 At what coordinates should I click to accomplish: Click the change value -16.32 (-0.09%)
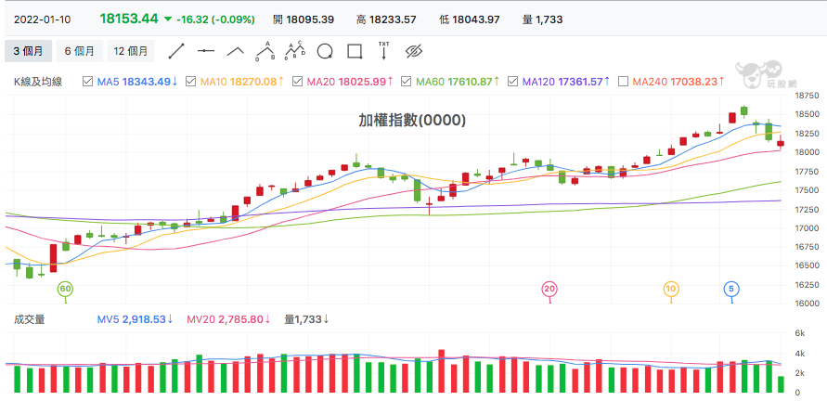pos(215,20)
